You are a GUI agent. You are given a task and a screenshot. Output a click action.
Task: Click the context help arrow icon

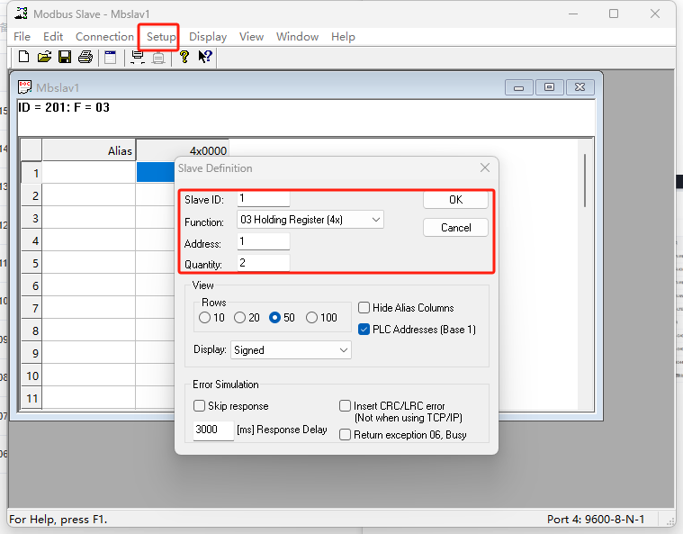point(205,57)
